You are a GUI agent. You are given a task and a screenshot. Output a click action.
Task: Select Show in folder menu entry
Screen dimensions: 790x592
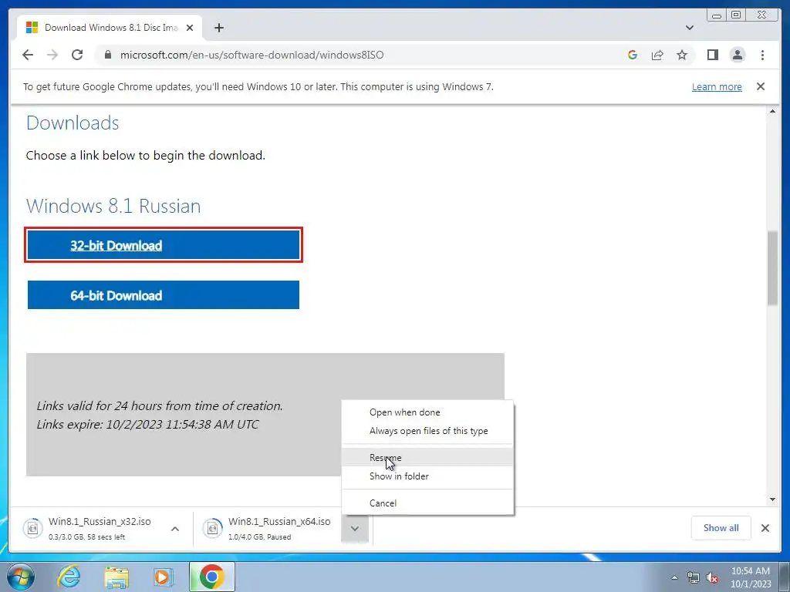(x=427, y=476)
